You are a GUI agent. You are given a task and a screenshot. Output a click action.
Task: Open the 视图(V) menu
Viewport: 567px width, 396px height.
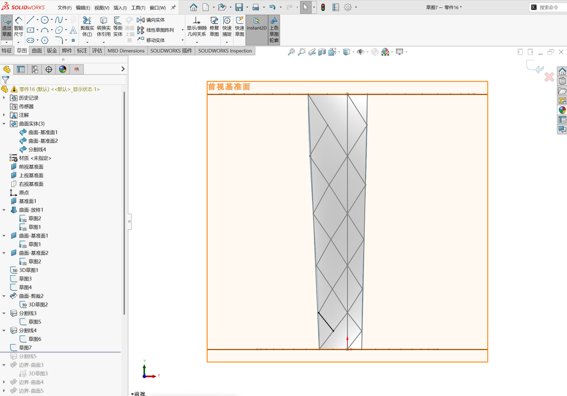(x=102, y=8)
